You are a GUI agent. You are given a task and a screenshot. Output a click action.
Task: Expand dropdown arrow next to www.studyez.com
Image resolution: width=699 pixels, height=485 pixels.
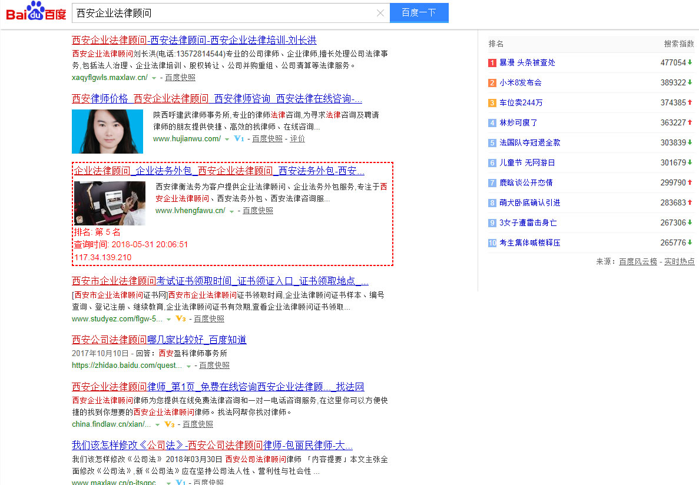[168, 320]
